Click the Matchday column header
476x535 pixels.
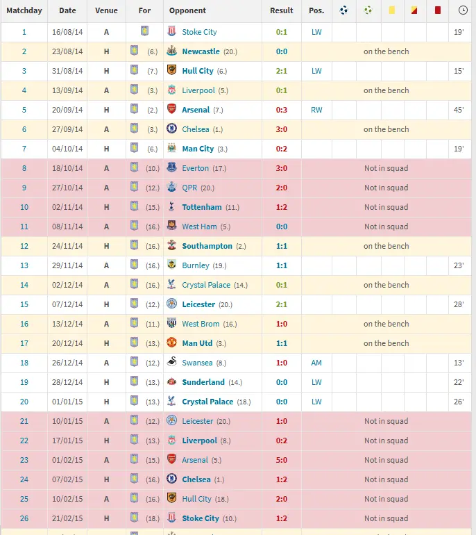(x=24, y=10)
